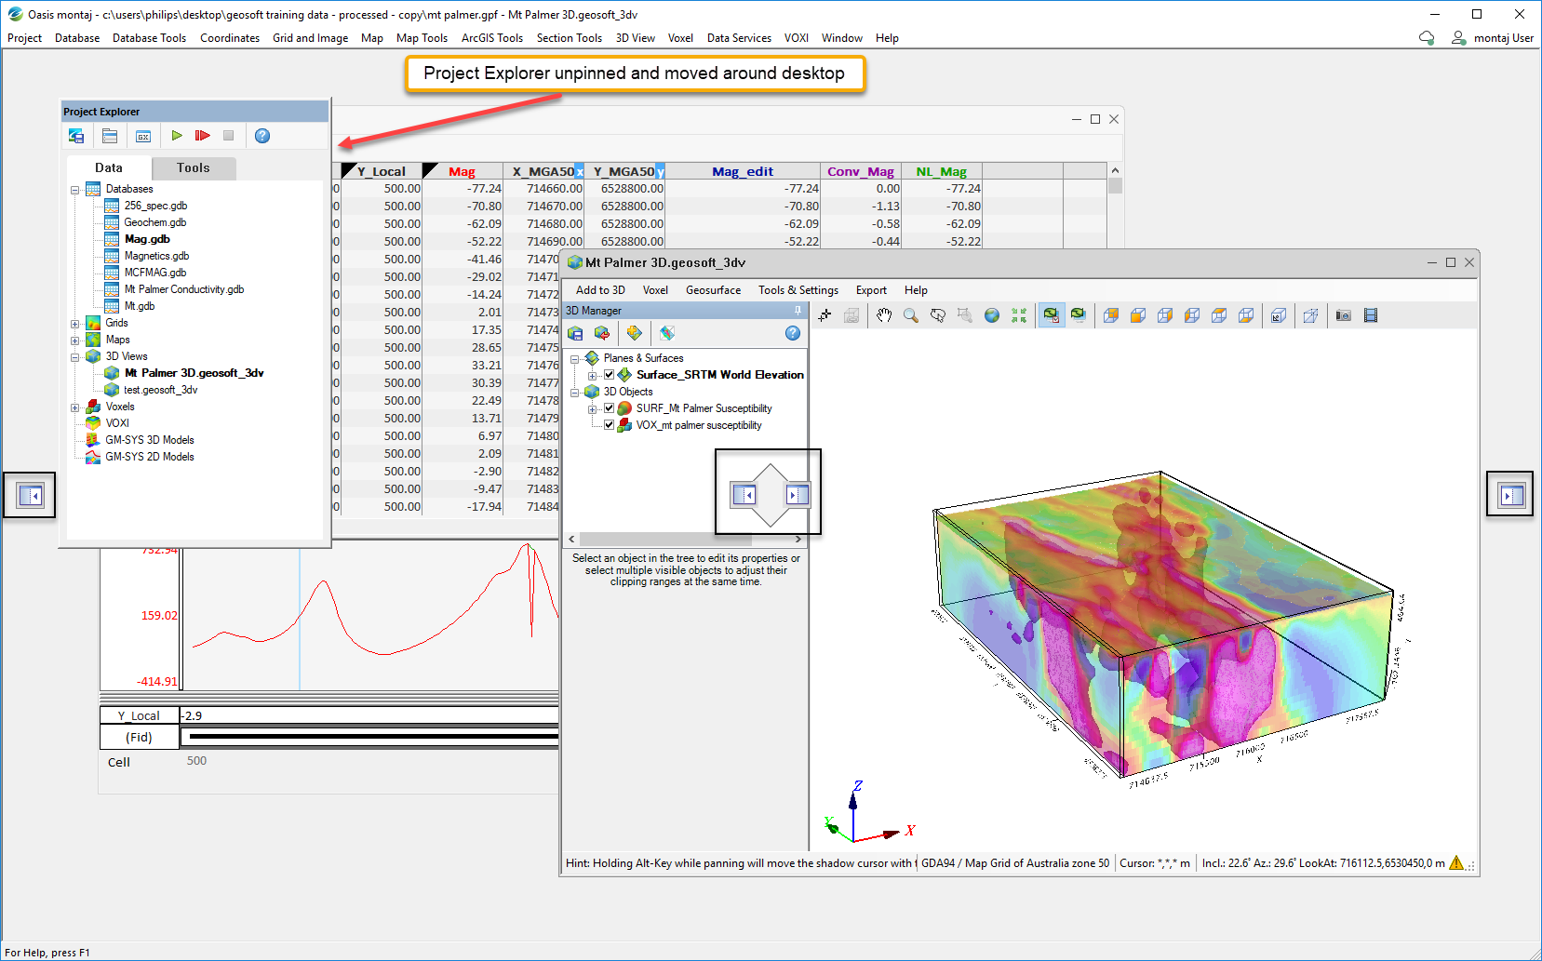
Task: Select test.geosoft_3dv under 3D Views
Action: pos(161,390)
